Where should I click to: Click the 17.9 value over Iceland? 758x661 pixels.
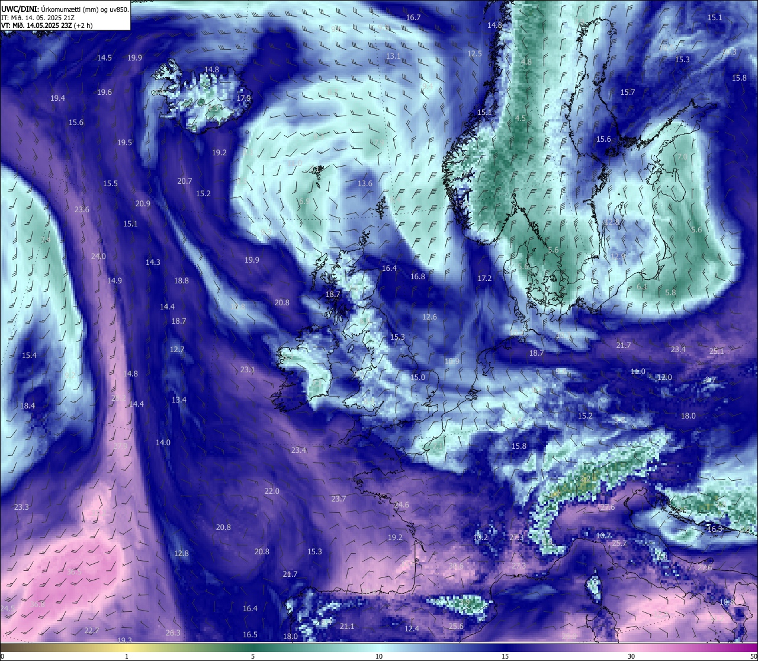pos(243,98)
